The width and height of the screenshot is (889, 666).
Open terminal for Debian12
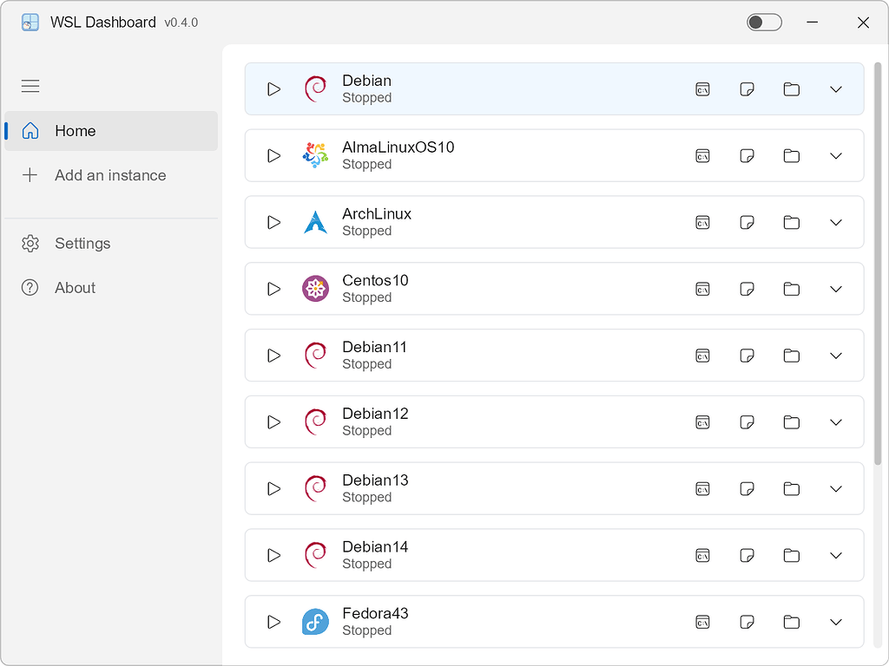click(x=702, y=422)
